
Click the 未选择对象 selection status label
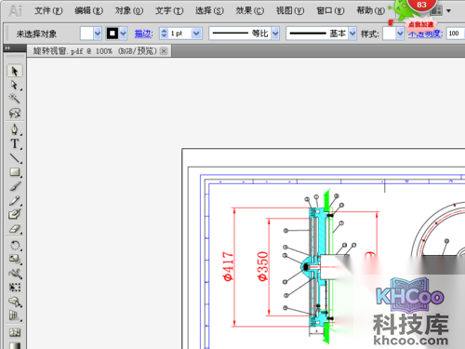36,34
